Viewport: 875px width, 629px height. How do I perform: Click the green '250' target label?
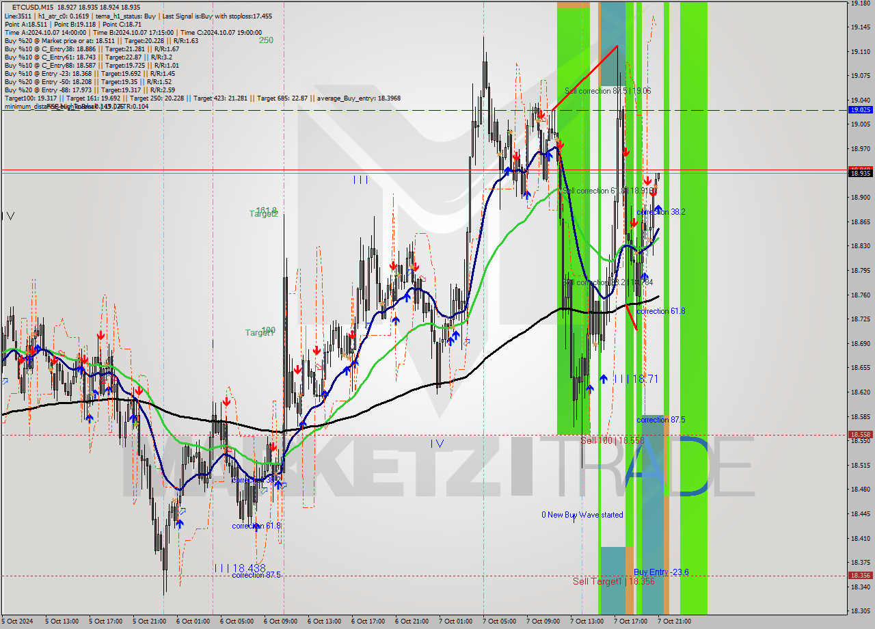[x=266, y=40]
